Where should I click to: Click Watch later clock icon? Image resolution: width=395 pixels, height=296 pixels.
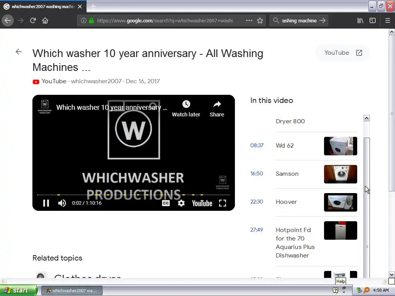point(186,104)
